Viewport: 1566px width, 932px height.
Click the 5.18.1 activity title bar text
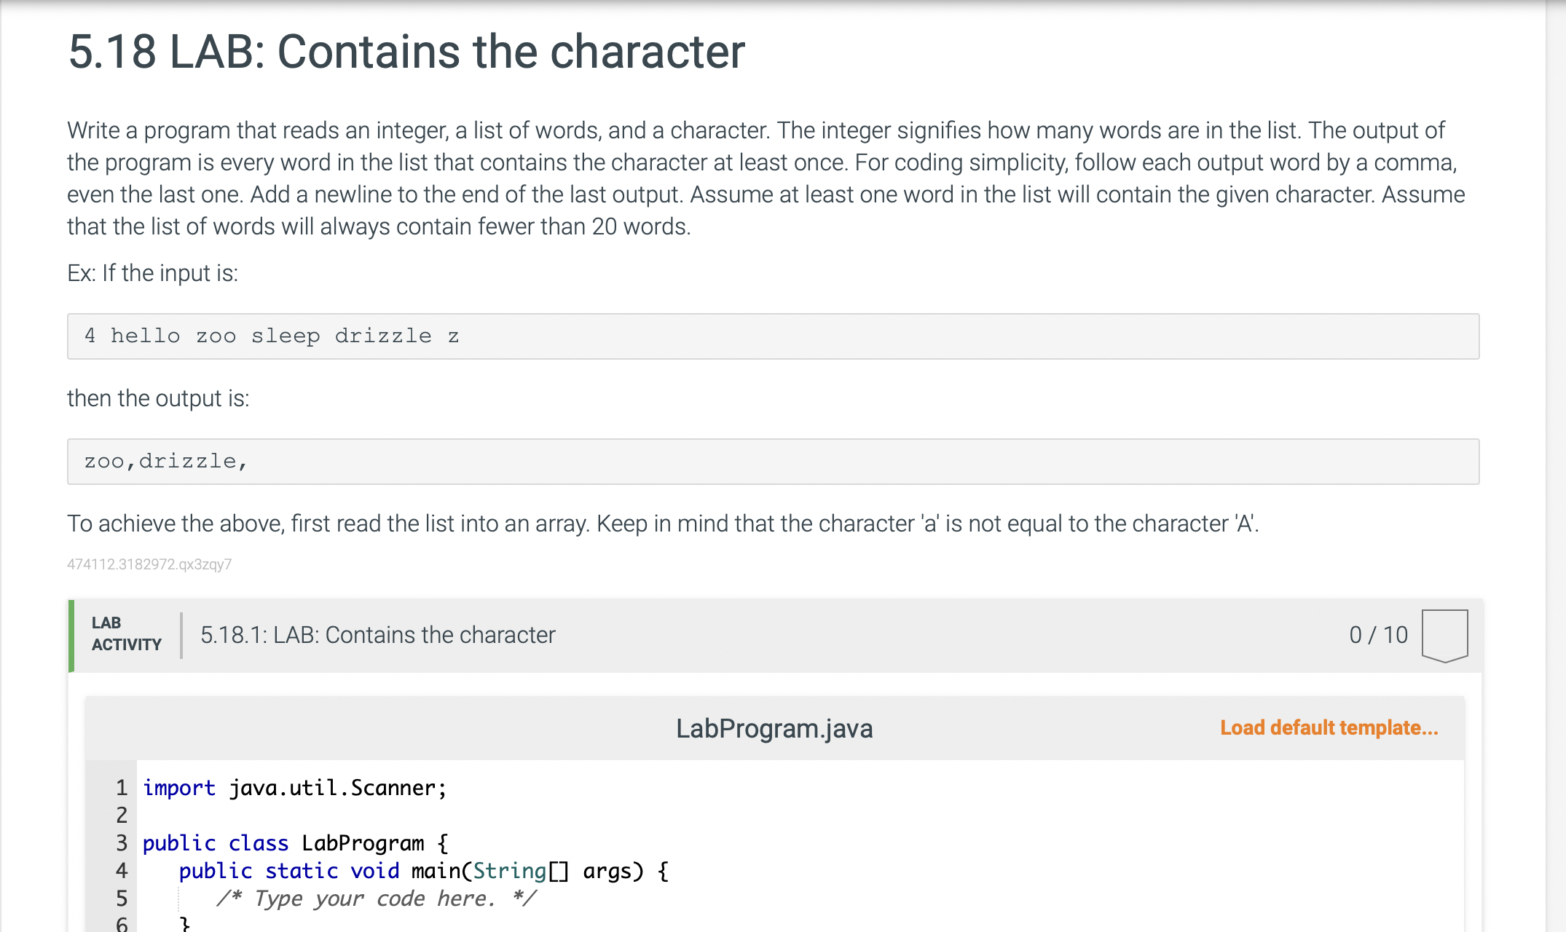click(x=377, y=635)
